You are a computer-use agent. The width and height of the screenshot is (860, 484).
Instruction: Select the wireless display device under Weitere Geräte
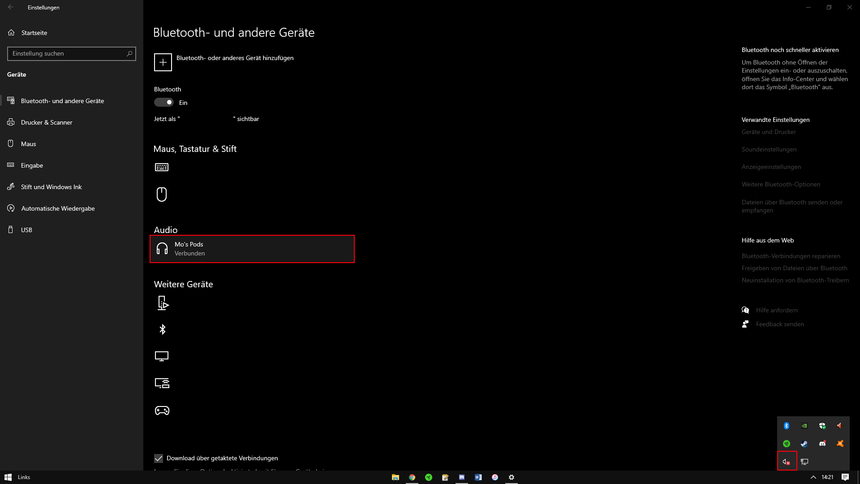click(162, 383)
